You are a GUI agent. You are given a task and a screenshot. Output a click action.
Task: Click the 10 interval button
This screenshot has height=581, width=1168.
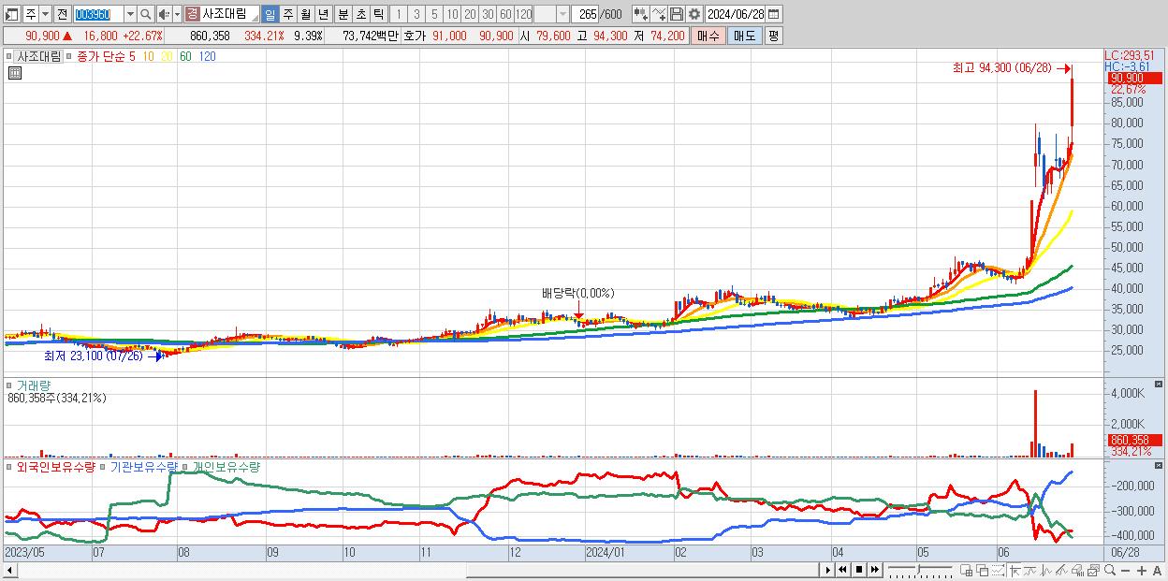452,14
